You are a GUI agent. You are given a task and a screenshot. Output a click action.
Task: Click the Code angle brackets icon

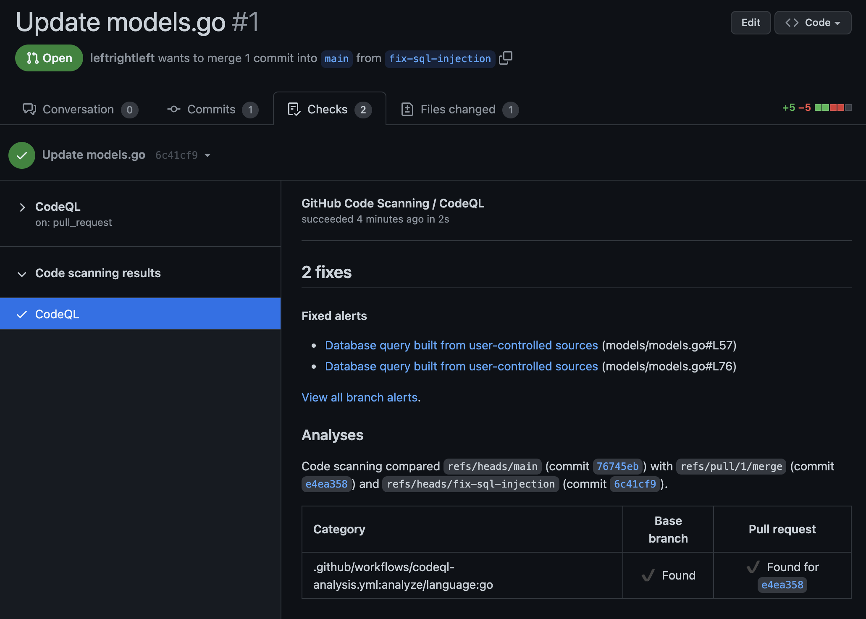pos(792,23)
